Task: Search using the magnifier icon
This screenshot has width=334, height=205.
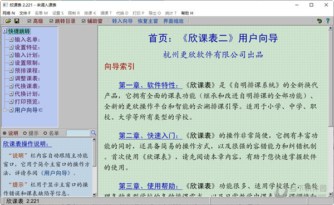Action: 94,133
